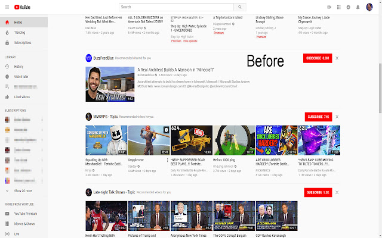Click the user avatar icon
Screen dimensions: 382x238
tap(370, 7)
